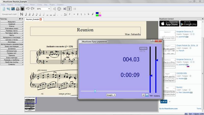This screenshot has height=115, width=204.
Task: Toggle the main toolbar play button
Action: 69,9
